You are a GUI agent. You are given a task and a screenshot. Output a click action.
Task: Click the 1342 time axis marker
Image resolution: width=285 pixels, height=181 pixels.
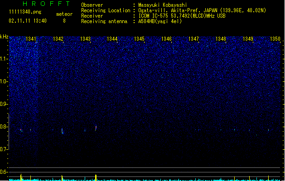58,39
